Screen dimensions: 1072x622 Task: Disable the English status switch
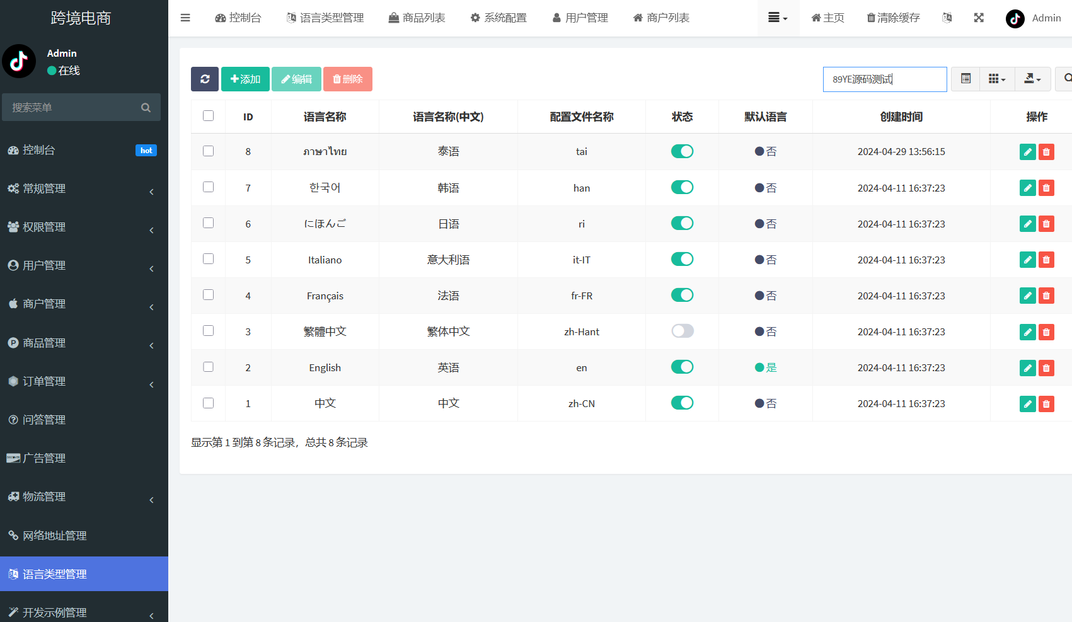click(682, 367)
